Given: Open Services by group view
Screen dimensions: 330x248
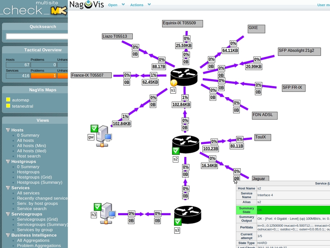Looking at the screenshot, I should tap(35, 230).
